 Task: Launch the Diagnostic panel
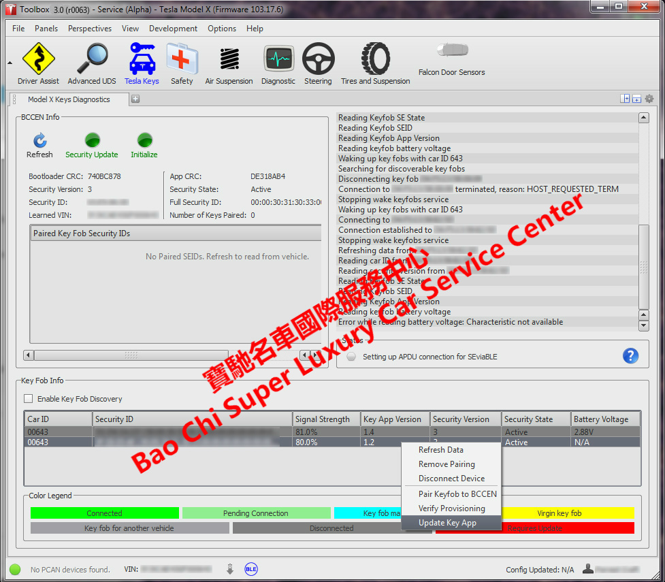278,63
